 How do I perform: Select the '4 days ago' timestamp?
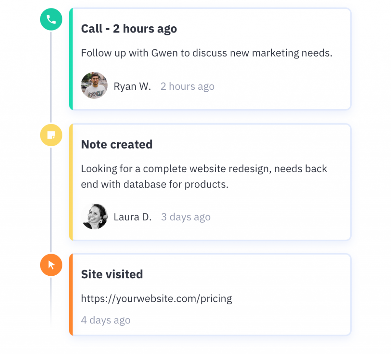106,320
